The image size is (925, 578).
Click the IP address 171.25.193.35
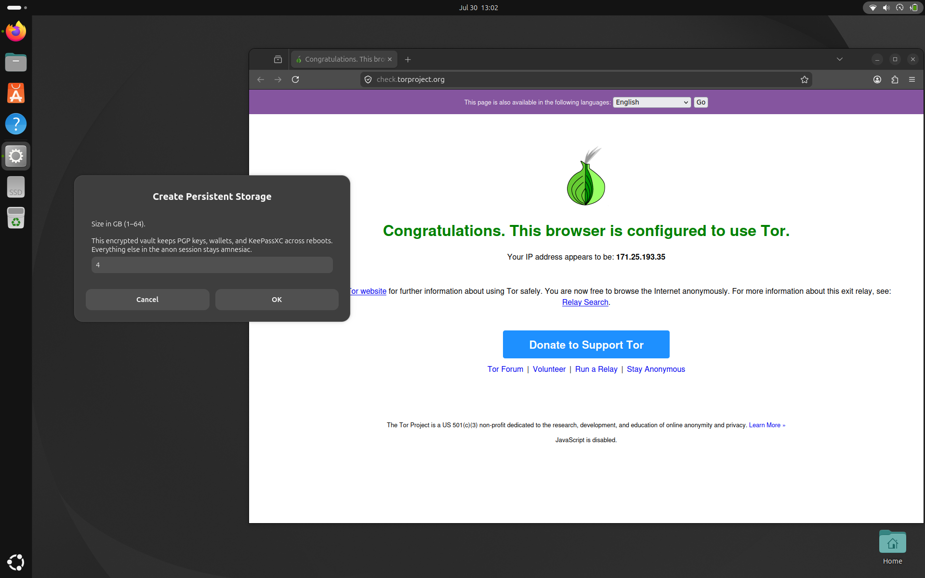pos(640,257)
